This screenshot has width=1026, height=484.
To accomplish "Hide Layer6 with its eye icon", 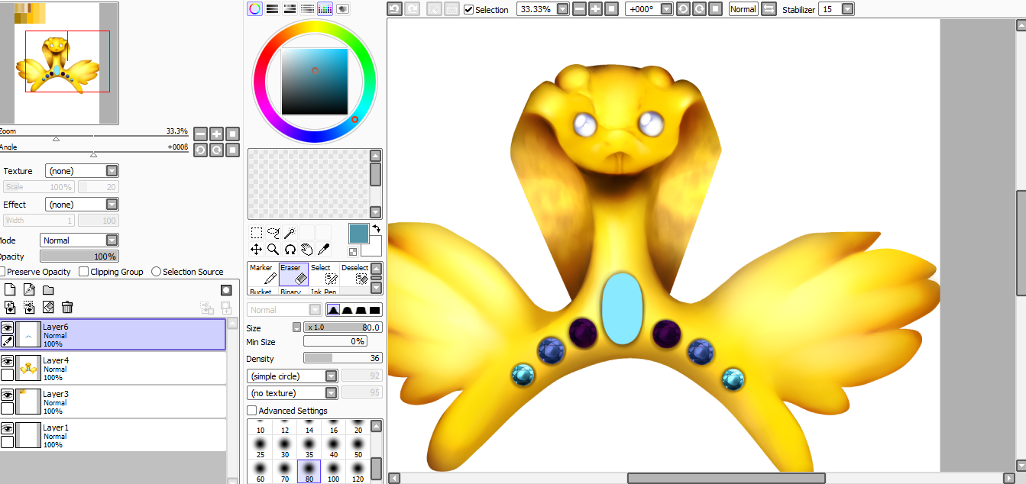I will click(x=7, y=328).
